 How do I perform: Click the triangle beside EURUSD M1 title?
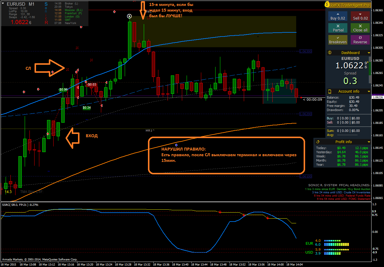[x=3, y=4]
